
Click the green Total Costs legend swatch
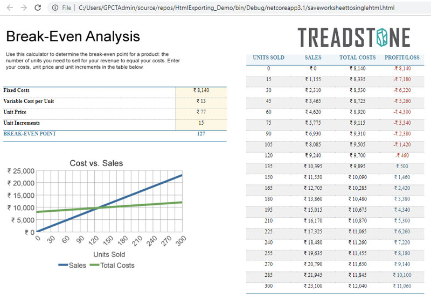95,265
